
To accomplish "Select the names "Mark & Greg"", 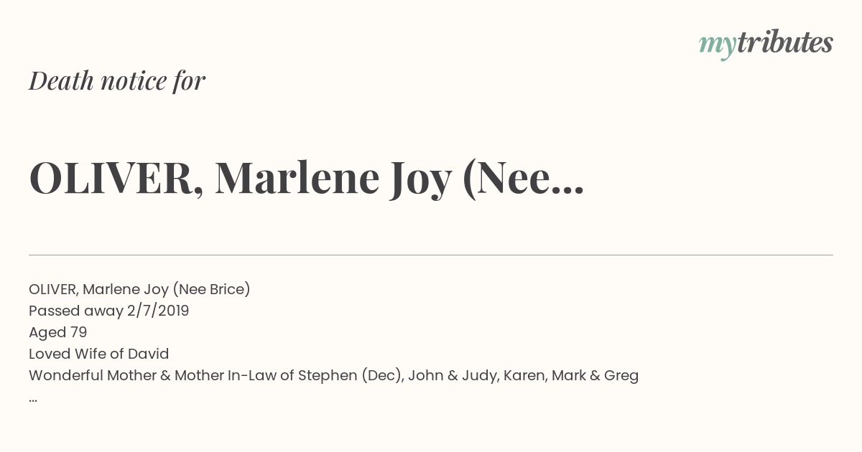I will 595,375.
